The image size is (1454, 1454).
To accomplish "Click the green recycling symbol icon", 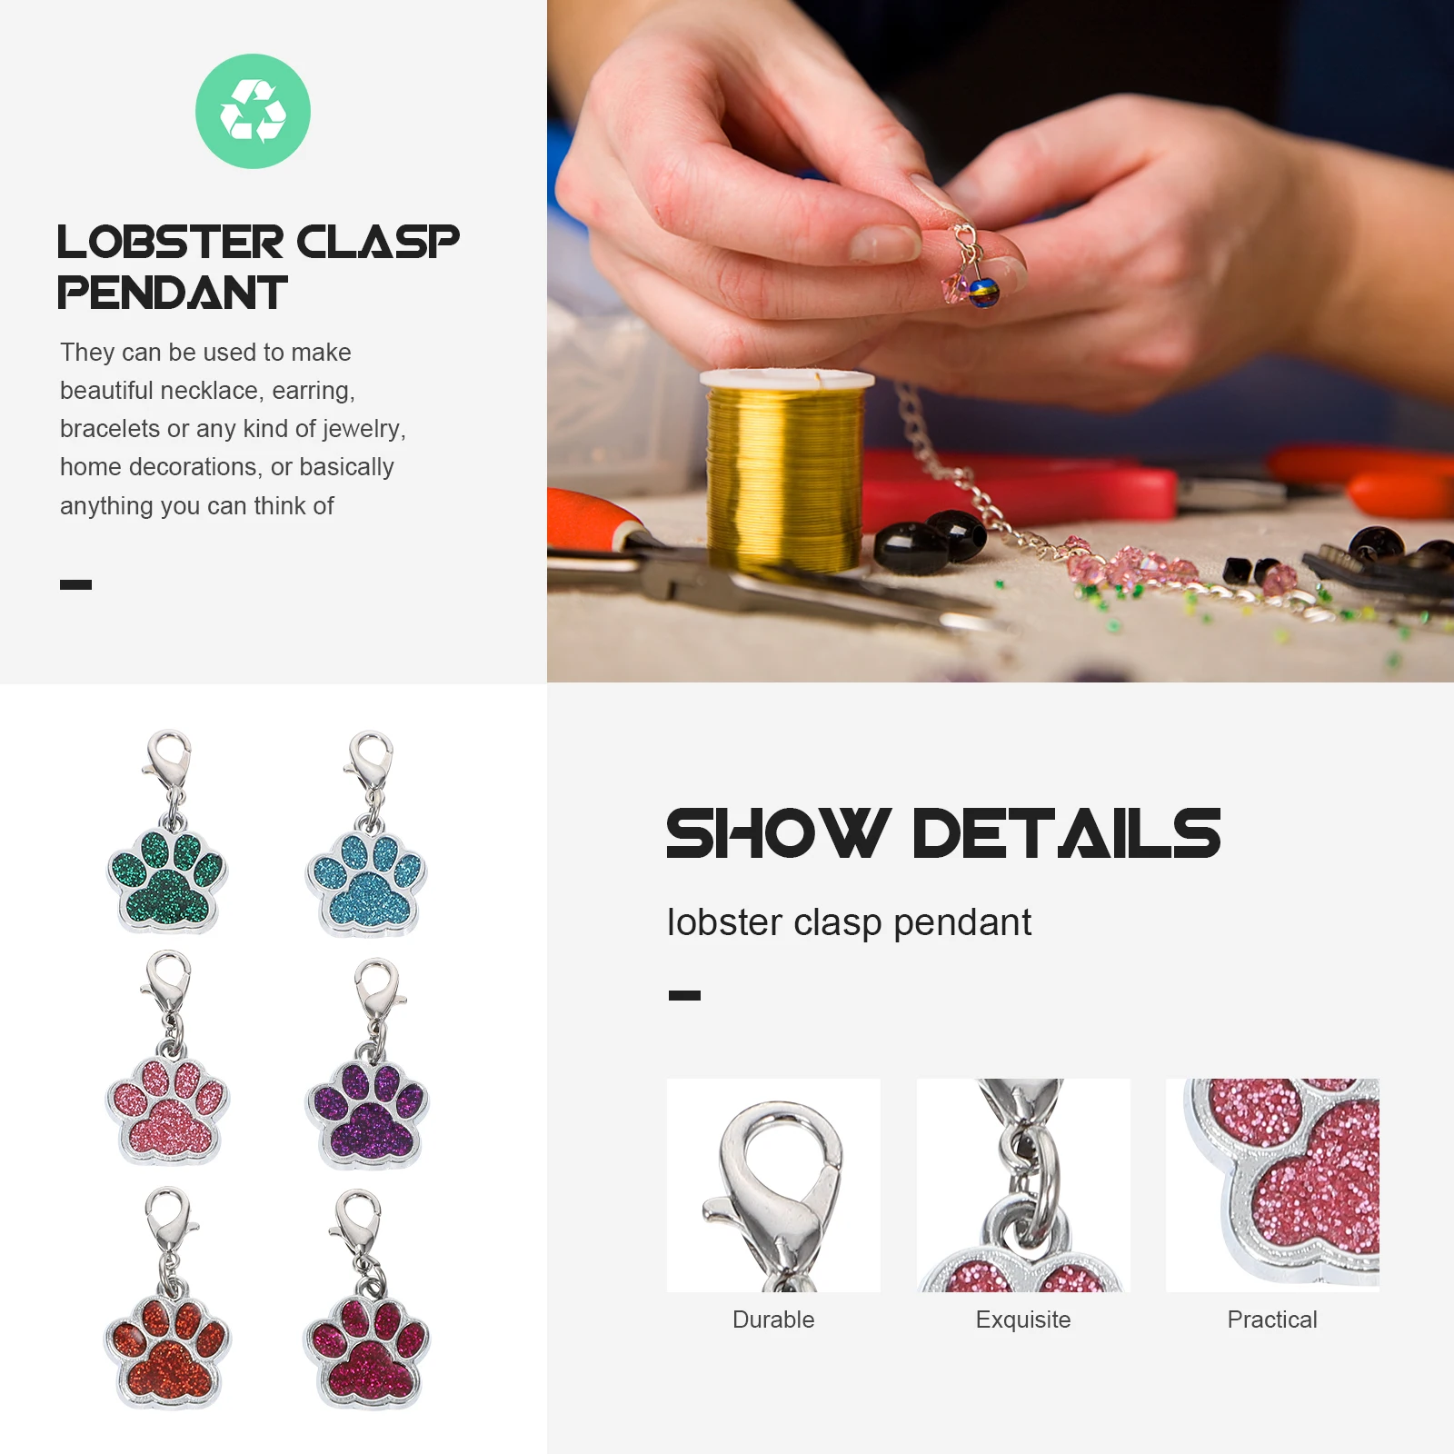I will point(253,111).
